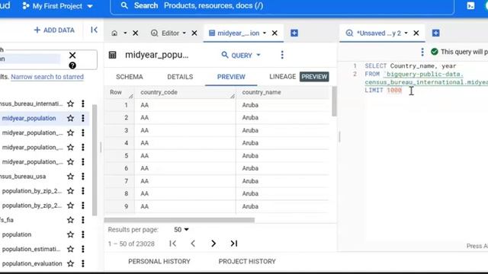Open query editor more options menu
488x274 pixels.
pos(422,52)
